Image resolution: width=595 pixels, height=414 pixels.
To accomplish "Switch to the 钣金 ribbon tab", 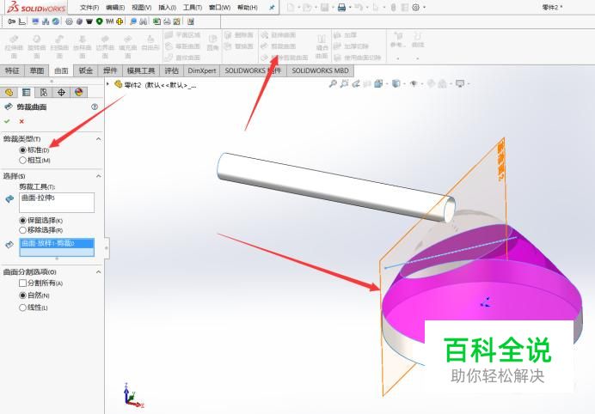I will (86, 70).
